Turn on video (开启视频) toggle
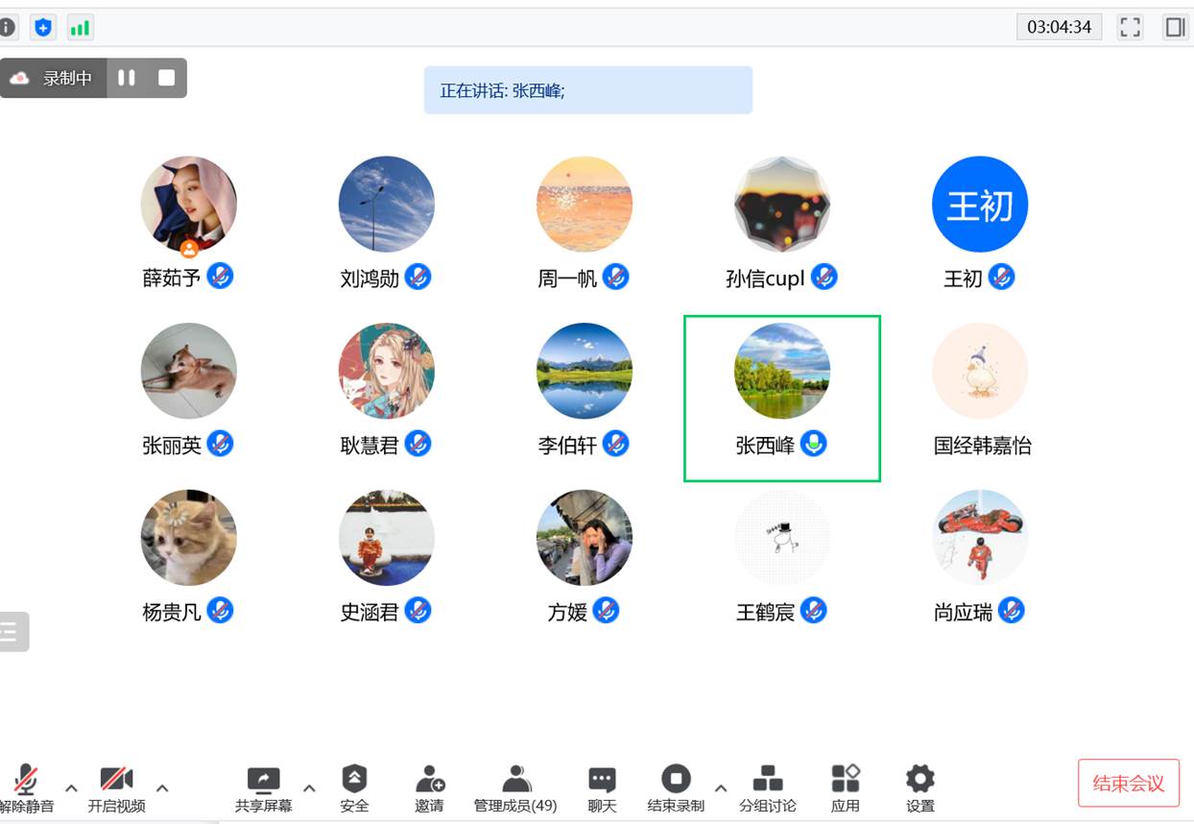The image size is (1194, 824). (x=116, y=780)
